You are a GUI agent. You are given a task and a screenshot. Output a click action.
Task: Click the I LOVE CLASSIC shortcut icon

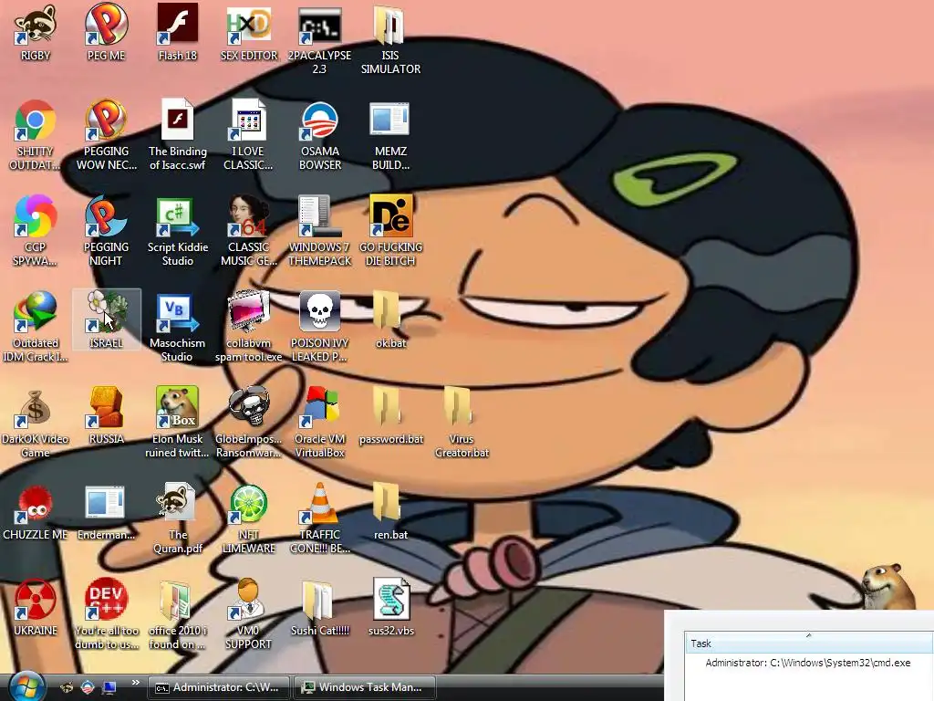[248, 120]
